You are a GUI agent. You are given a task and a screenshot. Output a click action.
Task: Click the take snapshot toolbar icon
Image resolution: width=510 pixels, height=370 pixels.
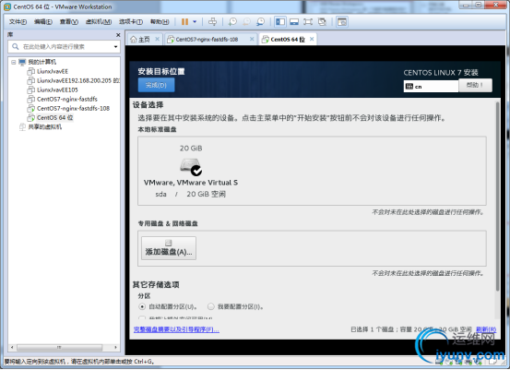(x=232, y=22)
